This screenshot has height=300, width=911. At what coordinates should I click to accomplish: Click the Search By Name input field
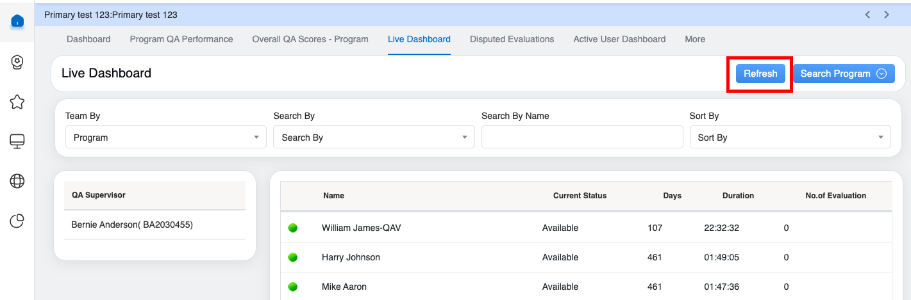581,138
